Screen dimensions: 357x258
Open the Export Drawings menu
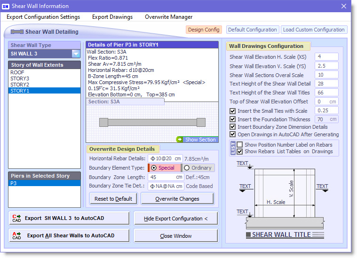click(112, 17)
